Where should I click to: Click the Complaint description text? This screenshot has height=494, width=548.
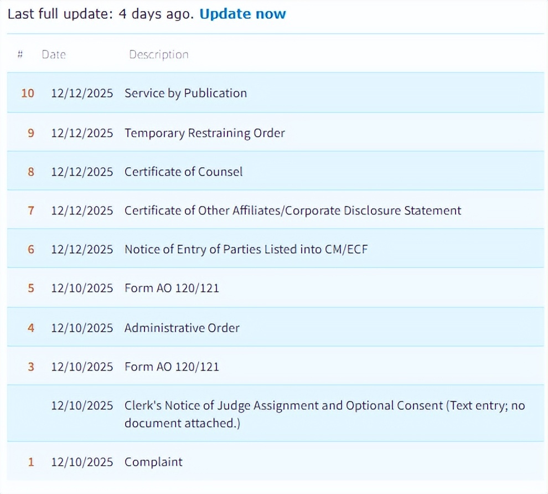[153, 462]
